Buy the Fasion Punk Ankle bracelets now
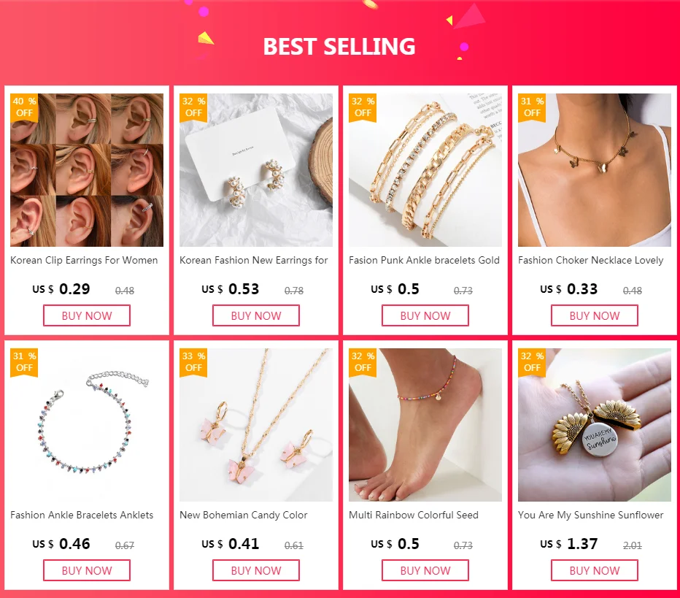 pos(425,315)
